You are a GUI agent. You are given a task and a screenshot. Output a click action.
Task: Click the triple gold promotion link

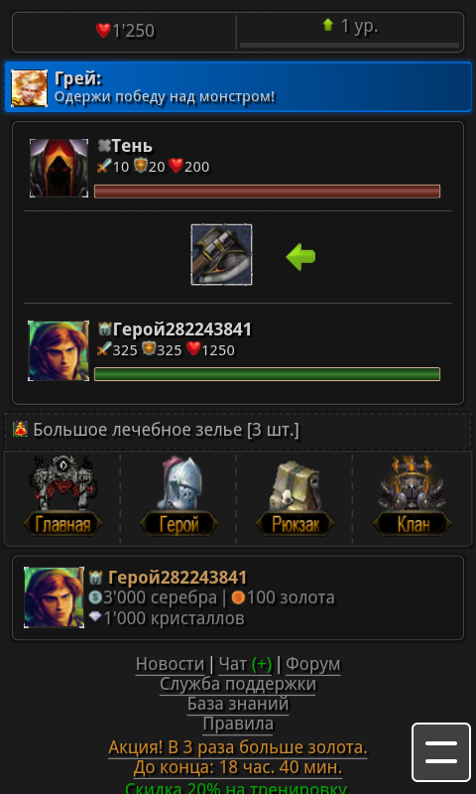pos(238,747)
